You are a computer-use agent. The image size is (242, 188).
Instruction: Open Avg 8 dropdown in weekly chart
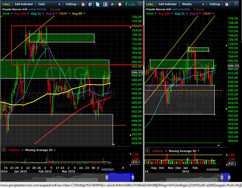click(x=200, y=14)
